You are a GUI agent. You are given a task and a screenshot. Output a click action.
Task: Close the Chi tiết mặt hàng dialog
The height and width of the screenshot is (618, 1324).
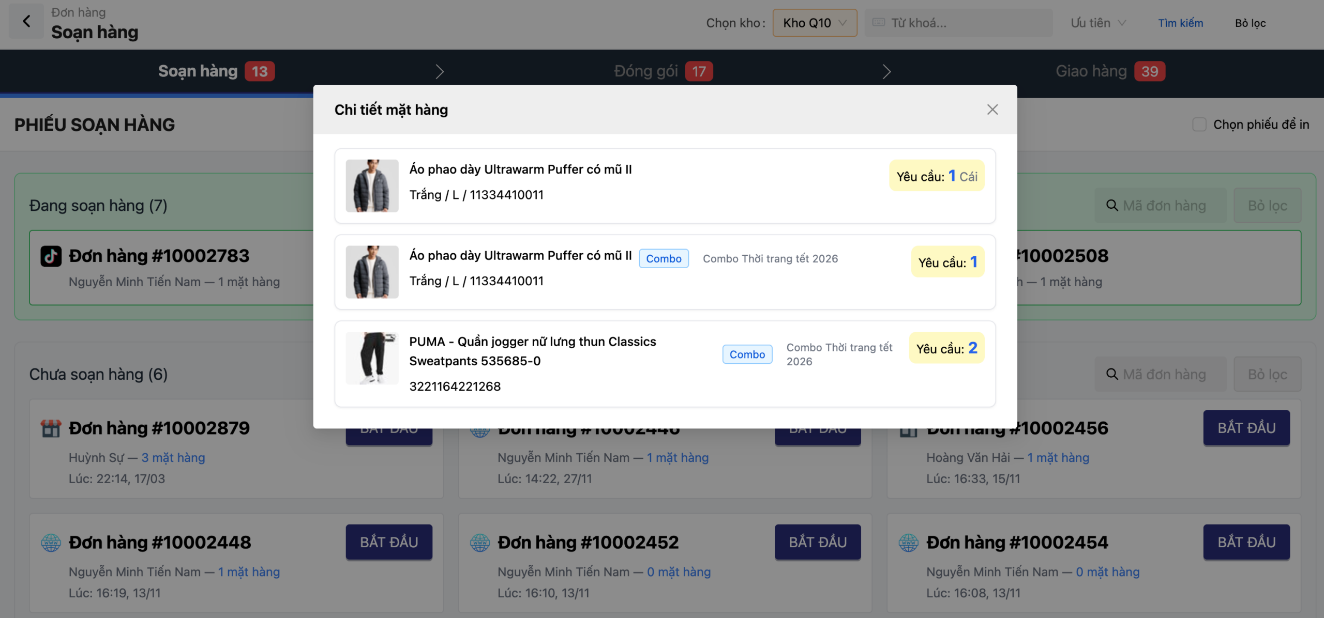tap(992, 110)
